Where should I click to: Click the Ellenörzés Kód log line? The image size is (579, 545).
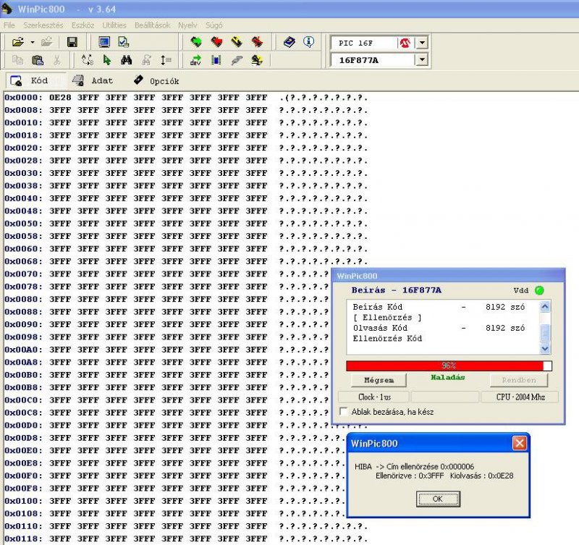[387, 339]
